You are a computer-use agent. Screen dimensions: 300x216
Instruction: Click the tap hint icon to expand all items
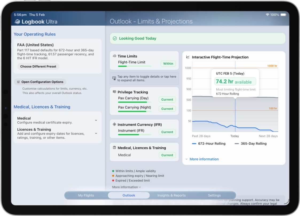pos(114,78)
